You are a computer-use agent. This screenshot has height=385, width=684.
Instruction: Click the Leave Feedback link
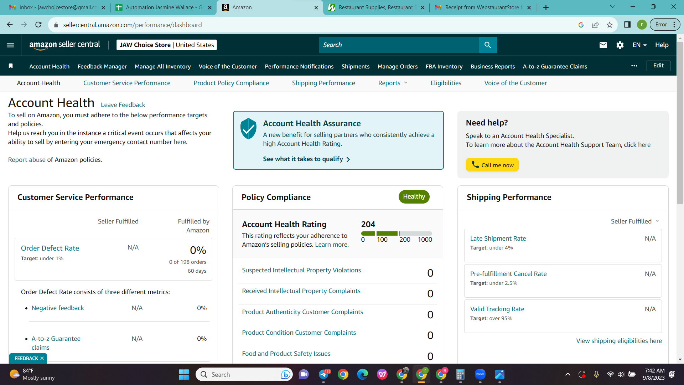(x=123, y=105)
